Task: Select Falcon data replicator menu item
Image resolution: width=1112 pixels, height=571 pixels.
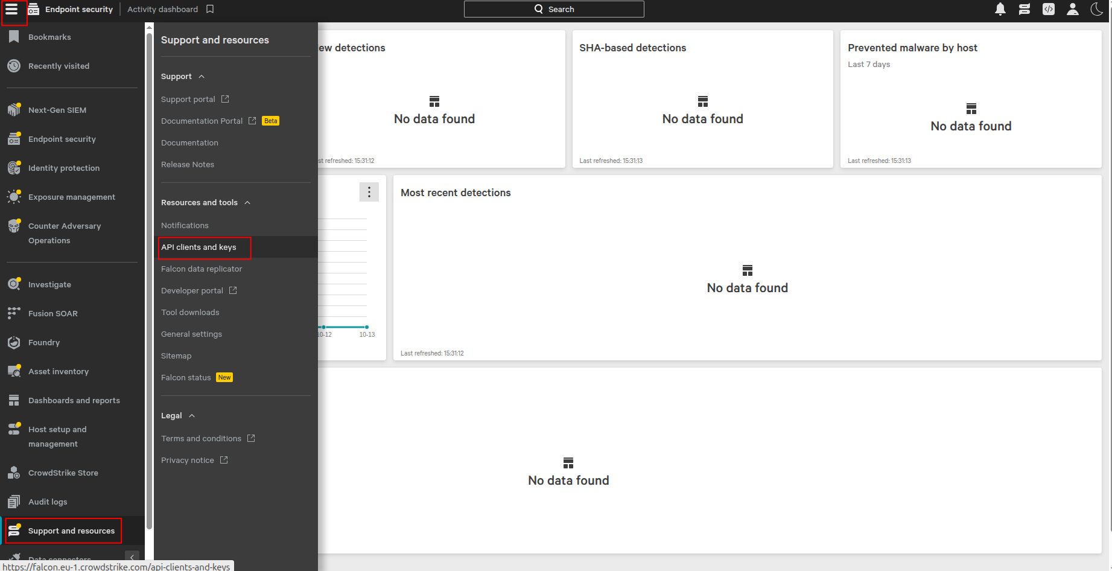Action: click(202, 269)
